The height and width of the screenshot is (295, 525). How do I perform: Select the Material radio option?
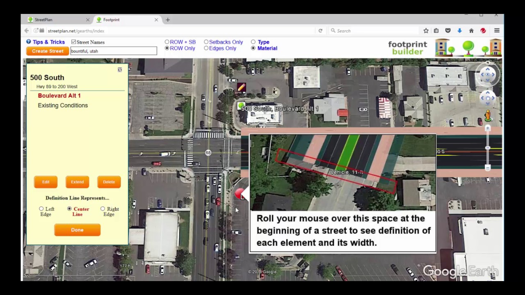pyautogui.click(x=253, y=48)
